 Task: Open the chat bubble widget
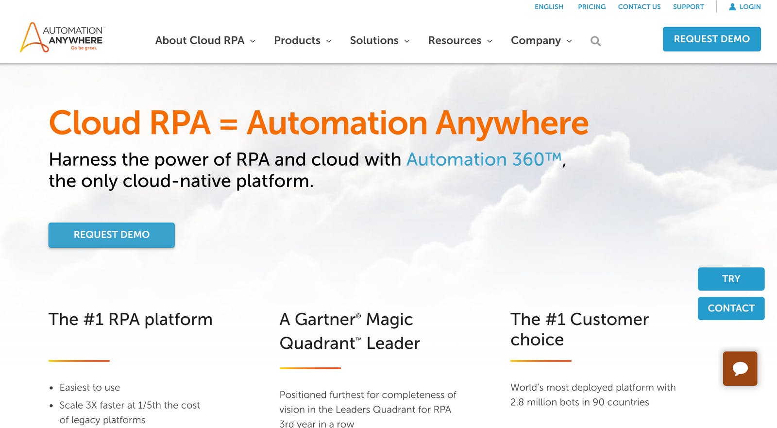(740, 368)
